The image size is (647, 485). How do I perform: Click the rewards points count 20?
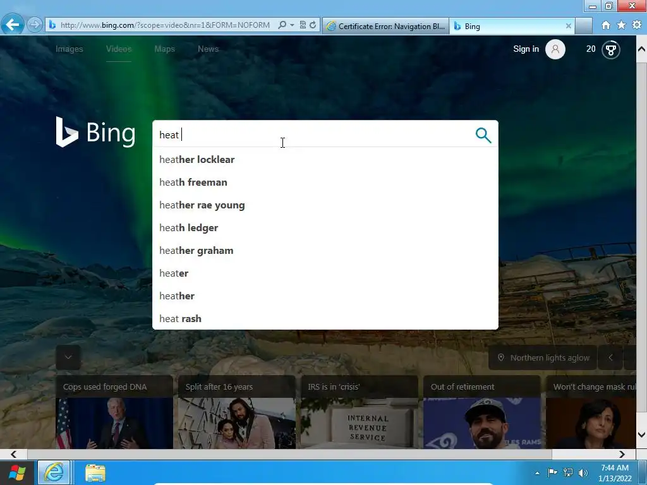(591, 49)
